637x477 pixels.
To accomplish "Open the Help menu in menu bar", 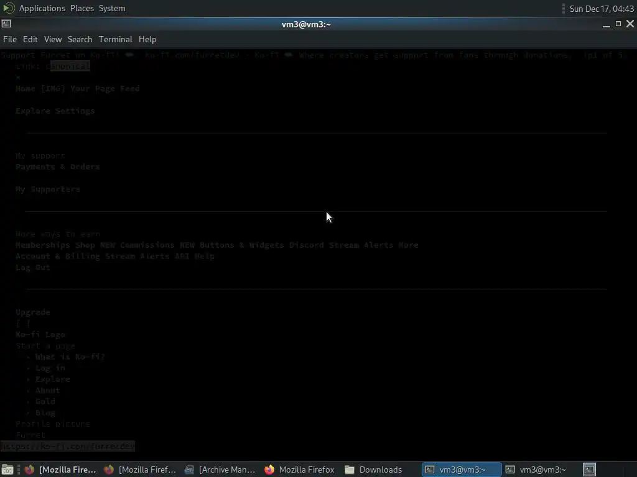I will pyautogui.click(x=147, y=39).
